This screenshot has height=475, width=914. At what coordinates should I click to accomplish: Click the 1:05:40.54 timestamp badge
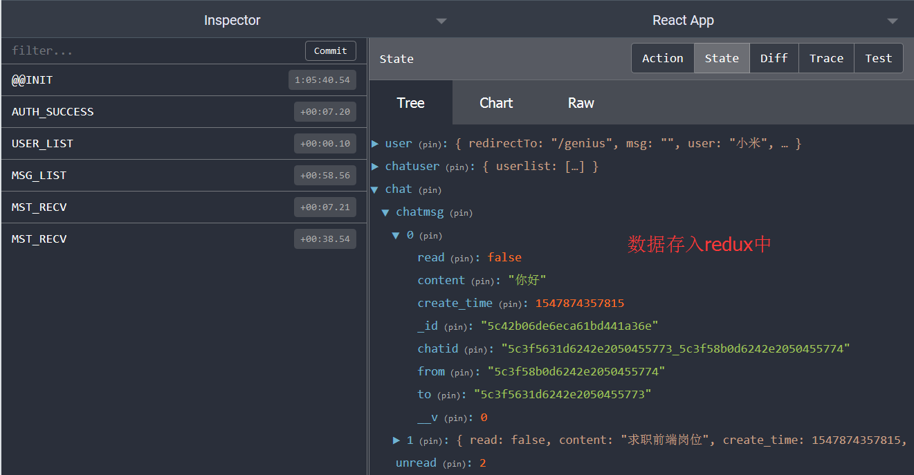coord(322,80)
